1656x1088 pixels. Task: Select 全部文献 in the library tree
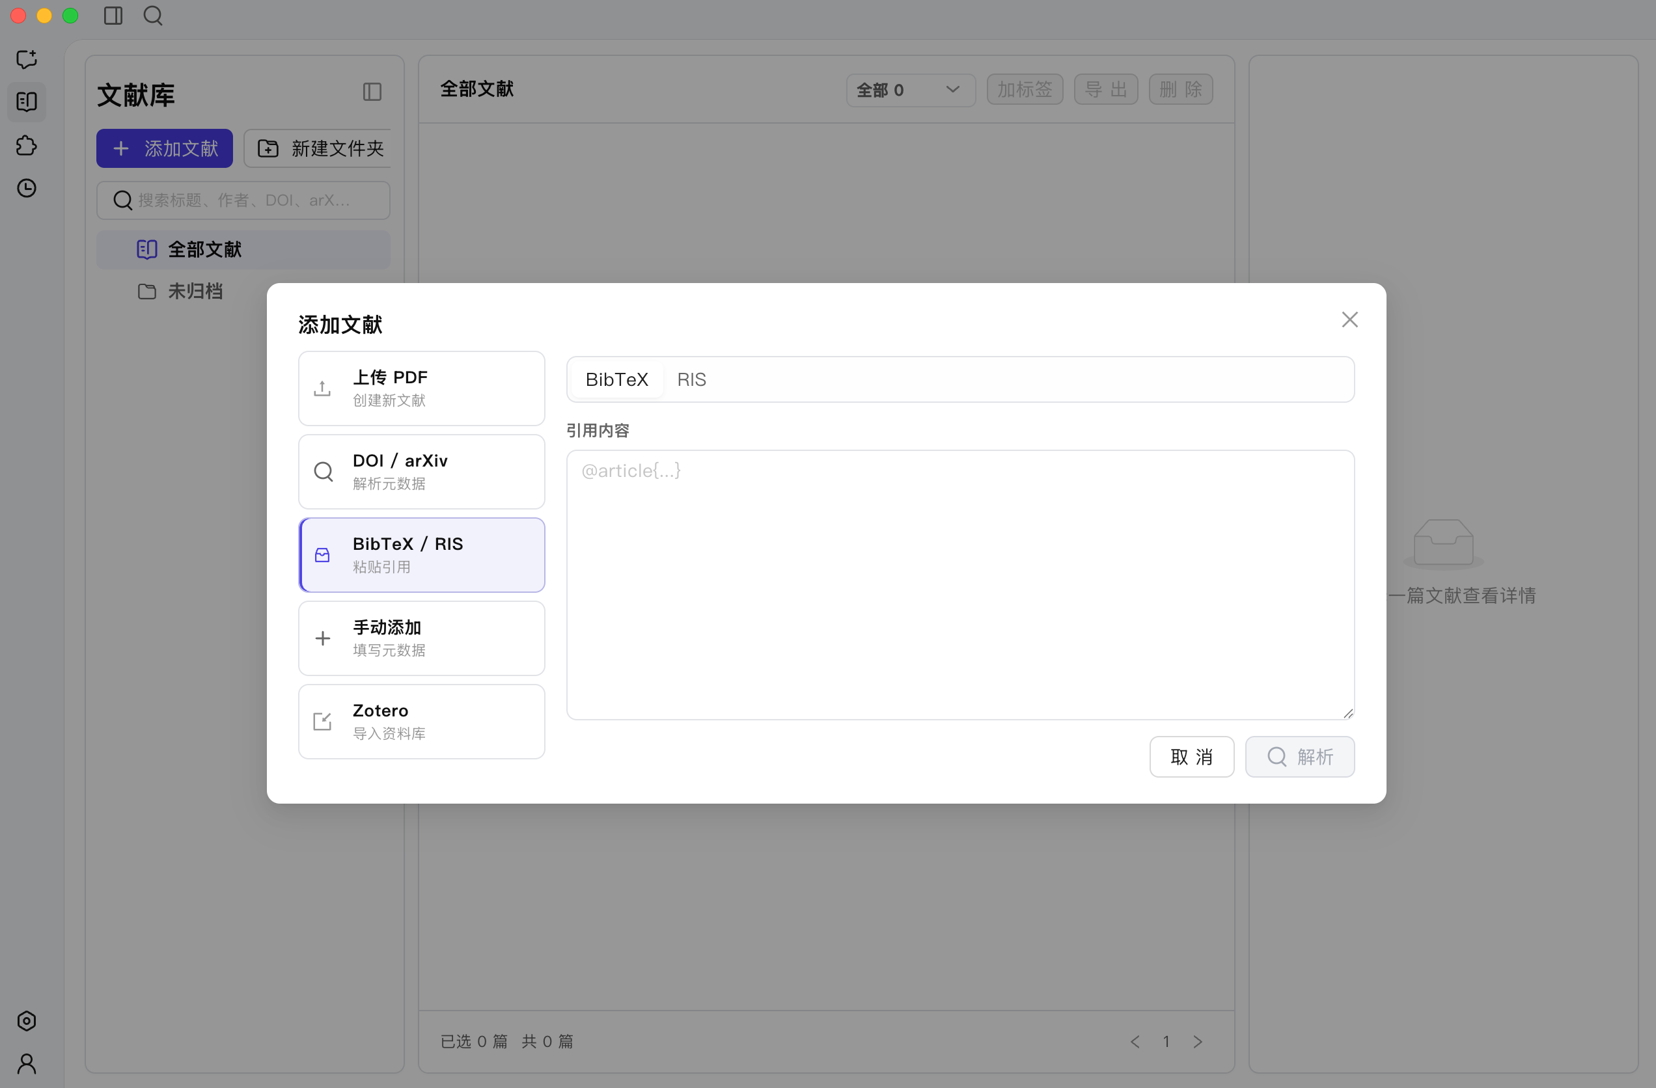click(x=243, y=250)
